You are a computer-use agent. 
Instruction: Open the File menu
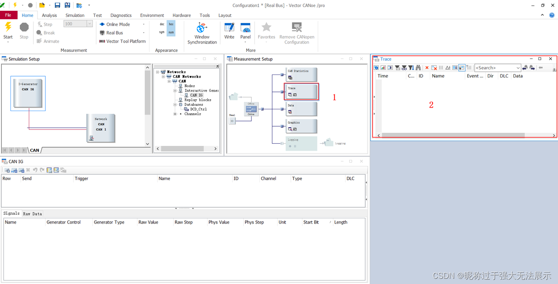coord(8,15)
